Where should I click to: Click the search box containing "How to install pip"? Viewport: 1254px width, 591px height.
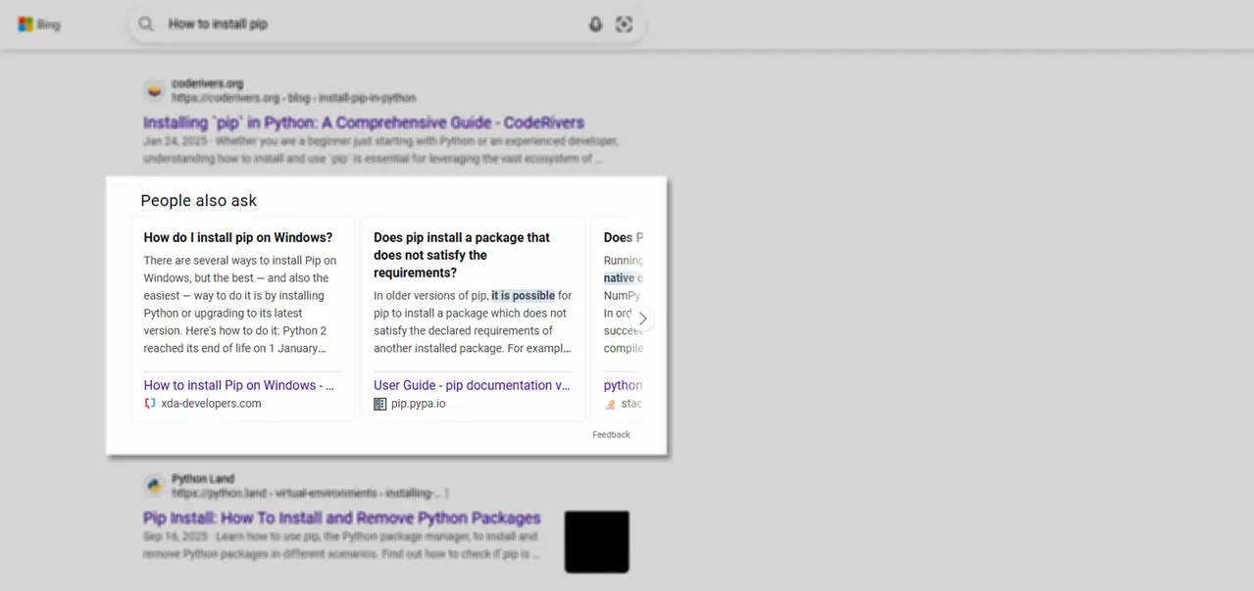tap(387, 25)
